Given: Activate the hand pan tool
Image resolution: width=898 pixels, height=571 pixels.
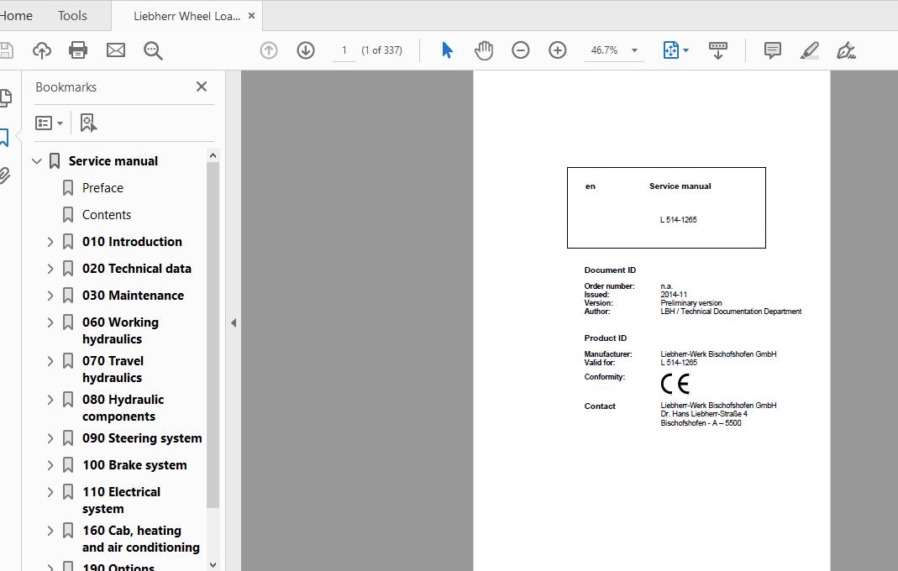Looking at the screenshot, I should coord(484,50).
